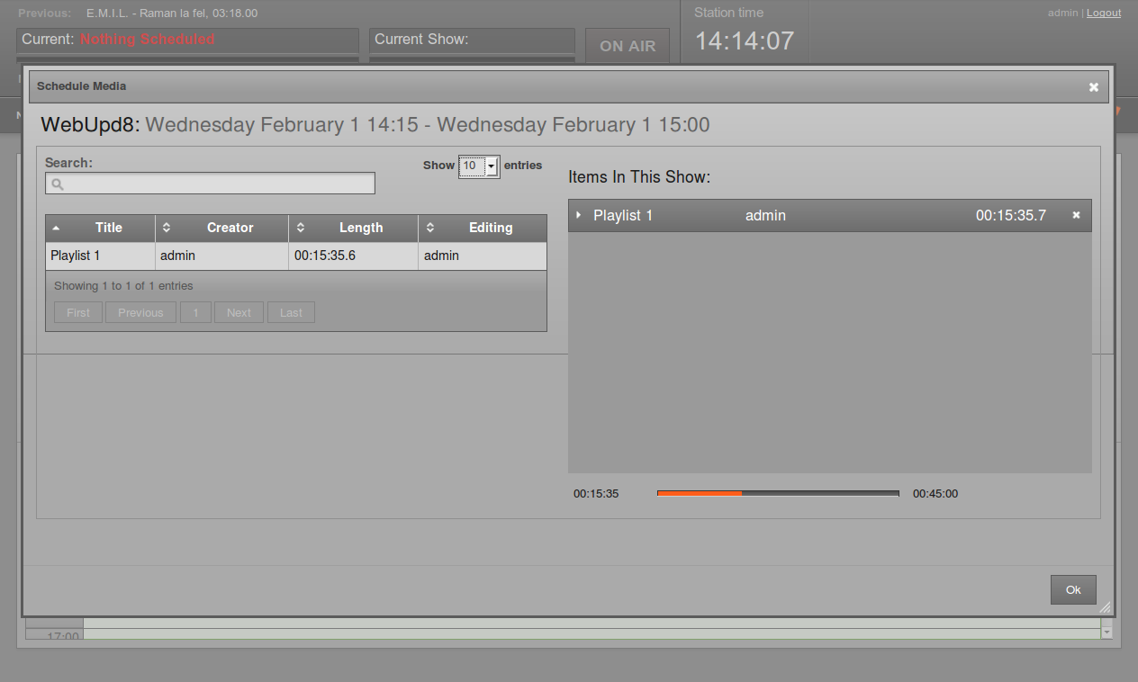Viewport: 1138px width, 682px height.
Task: Remove Playlist 1 using its x icon
Action: 1076,215
